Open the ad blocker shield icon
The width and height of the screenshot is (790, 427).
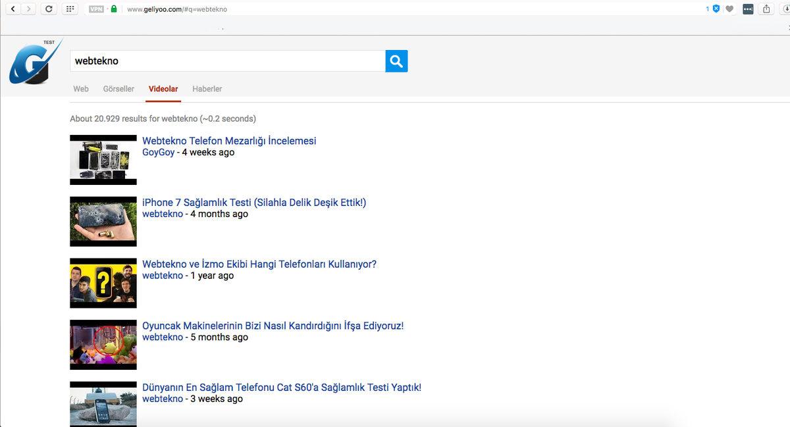716,9
